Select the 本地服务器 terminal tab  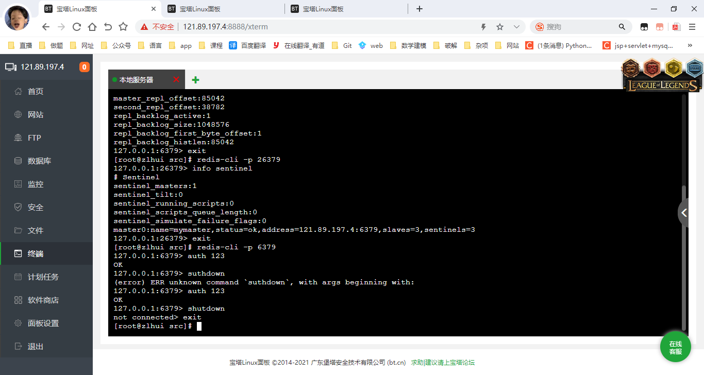137,80
